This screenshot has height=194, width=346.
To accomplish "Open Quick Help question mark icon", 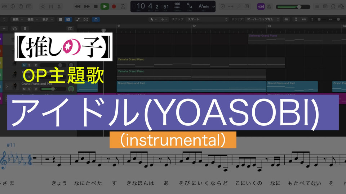I will tap(21, 6).
